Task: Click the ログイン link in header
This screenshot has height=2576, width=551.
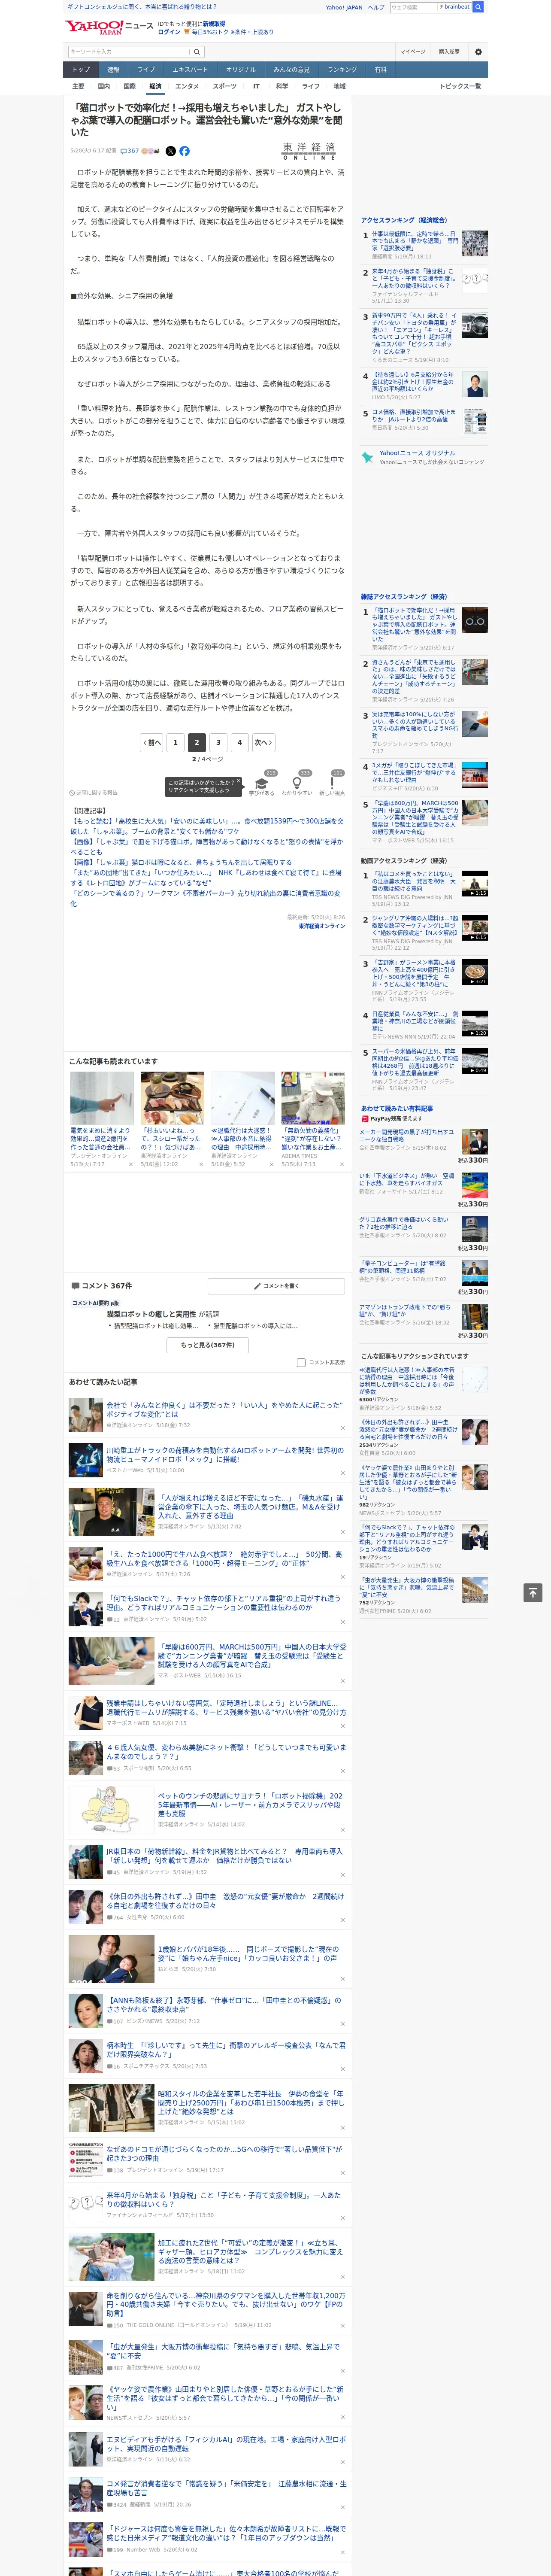Action: pos(169,32)
